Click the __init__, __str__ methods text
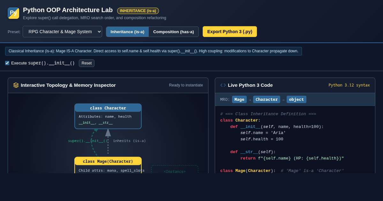 pos(96,123)
